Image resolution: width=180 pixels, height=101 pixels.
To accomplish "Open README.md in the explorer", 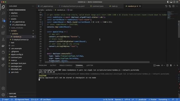I will tap(16, 69).
